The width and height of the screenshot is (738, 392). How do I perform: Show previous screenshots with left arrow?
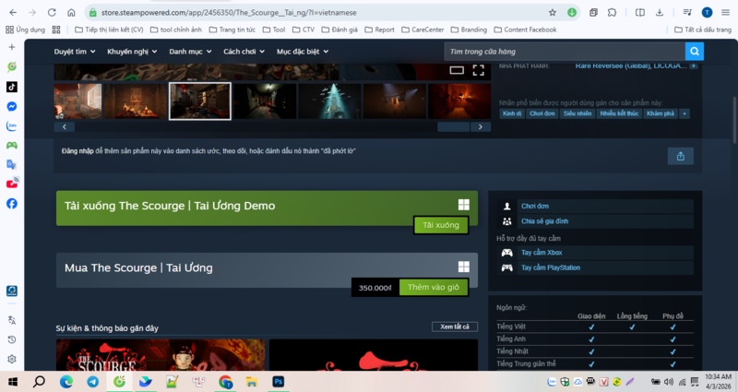pos(65,126)
